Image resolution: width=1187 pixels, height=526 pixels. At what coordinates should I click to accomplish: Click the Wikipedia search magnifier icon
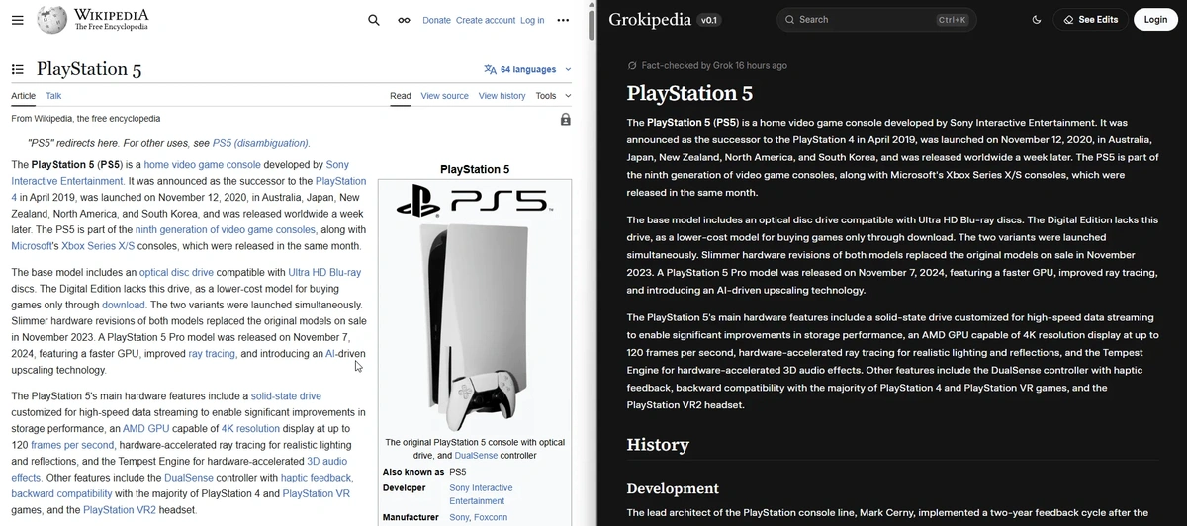(x=373, y=20)
